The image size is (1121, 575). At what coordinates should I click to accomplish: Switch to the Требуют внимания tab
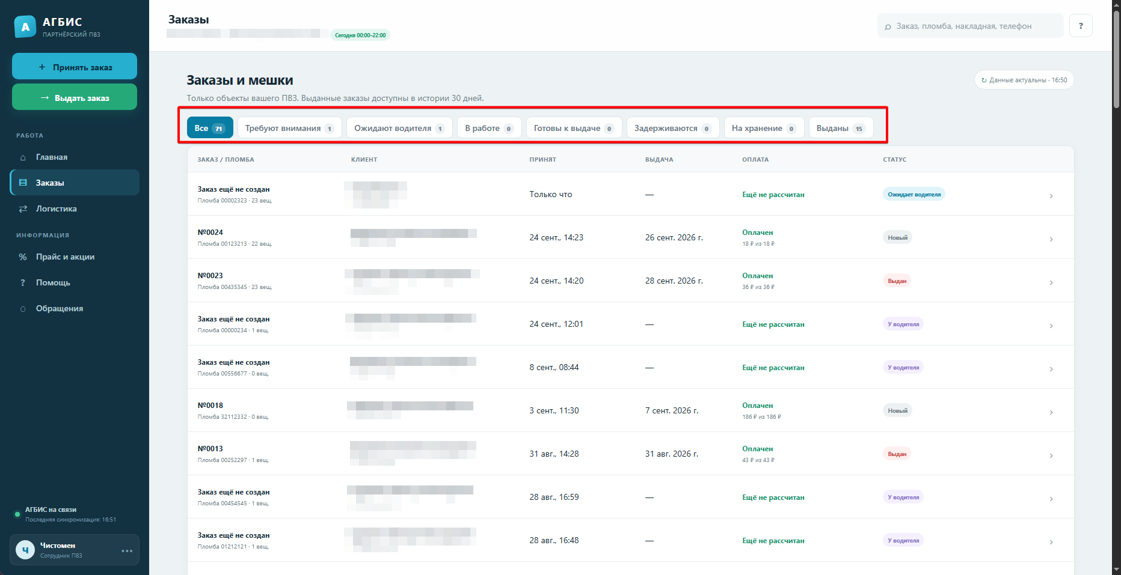pos(290,128)
